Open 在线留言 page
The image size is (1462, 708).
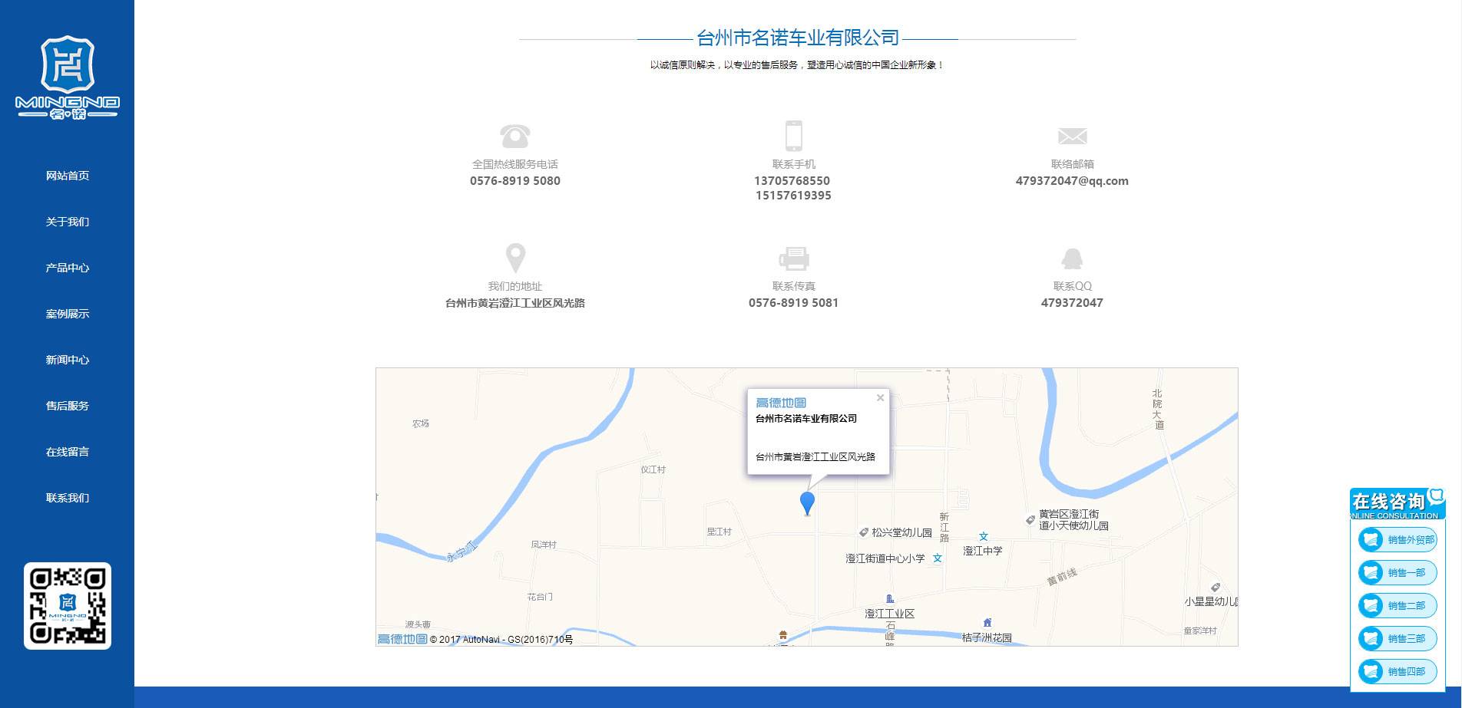(68, 452)
